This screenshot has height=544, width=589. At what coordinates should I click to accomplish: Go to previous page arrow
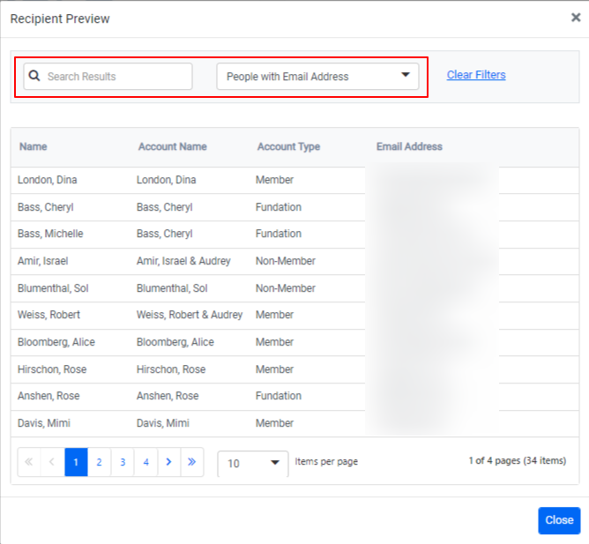[x=52, y=462]
